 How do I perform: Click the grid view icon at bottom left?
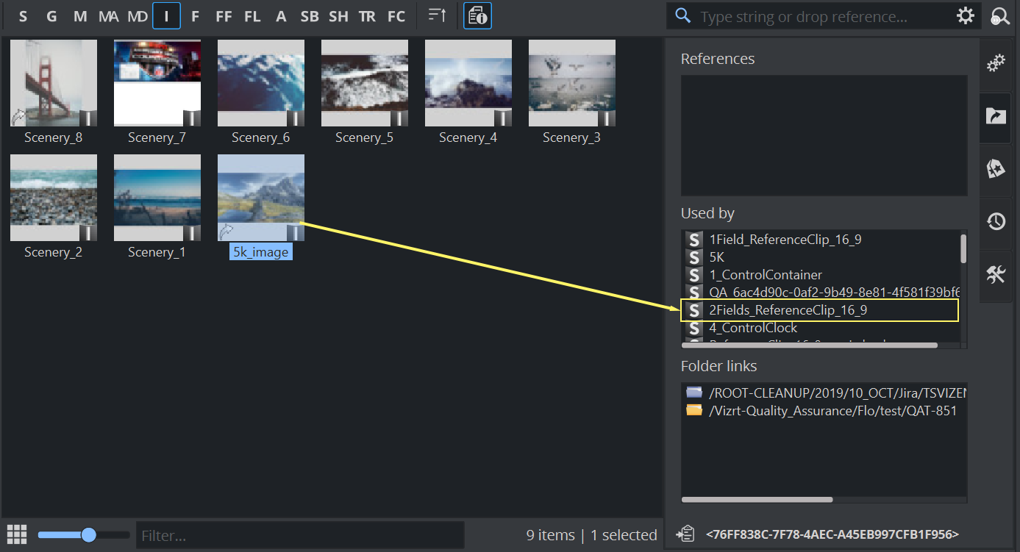(x=17, y=534)
